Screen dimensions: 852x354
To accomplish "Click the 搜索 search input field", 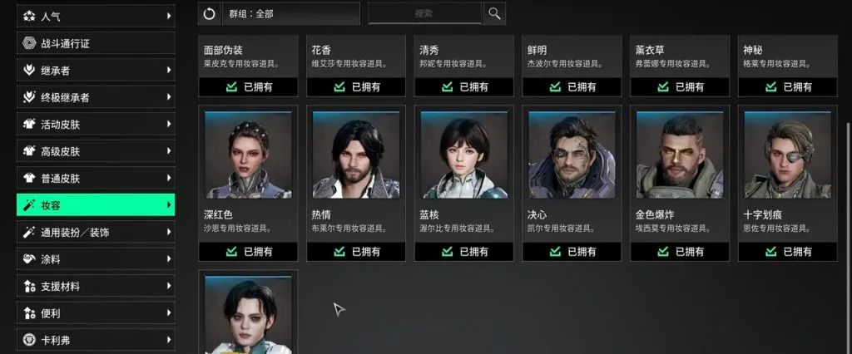I will coord(425,13).
